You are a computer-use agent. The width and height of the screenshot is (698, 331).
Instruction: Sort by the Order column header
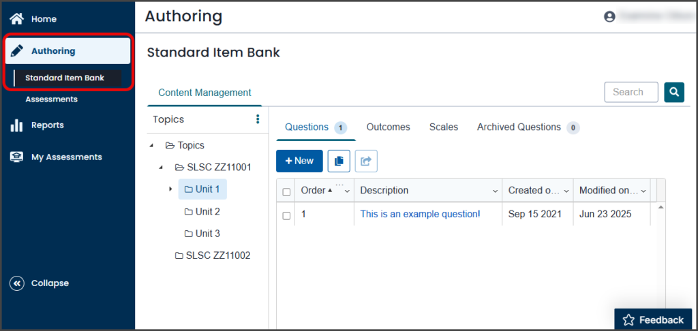pos(314,191)
